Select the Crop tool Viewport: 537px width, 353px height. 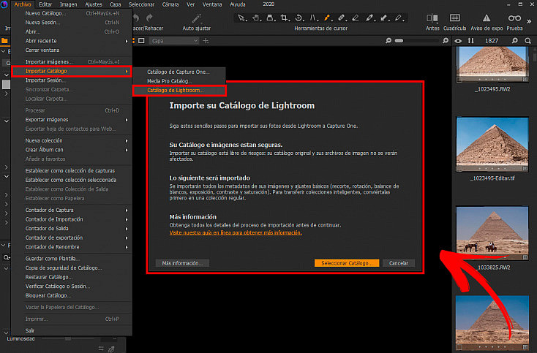click(x=284, y=18)
